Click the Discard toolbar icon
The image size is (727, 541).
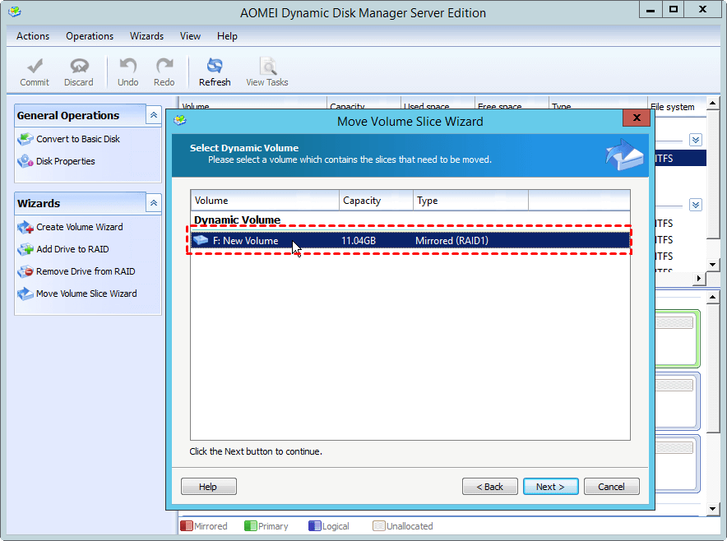[79, 66]
